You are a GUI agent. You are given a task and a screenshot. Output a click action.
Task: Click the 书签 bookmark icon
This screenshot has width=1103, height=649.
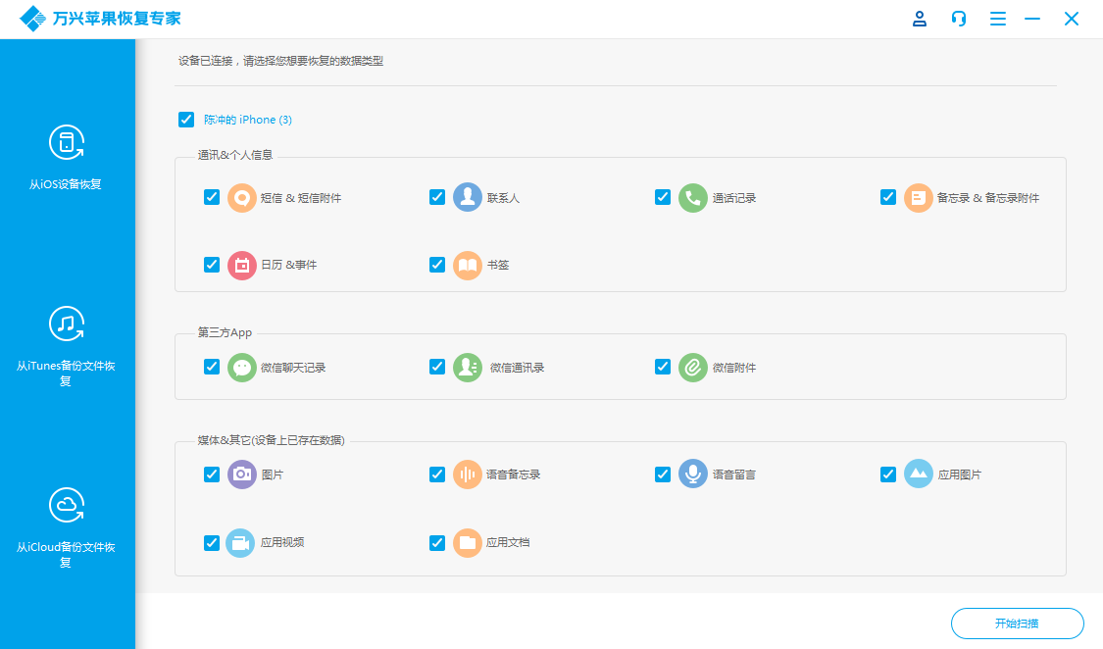point(468,265)
